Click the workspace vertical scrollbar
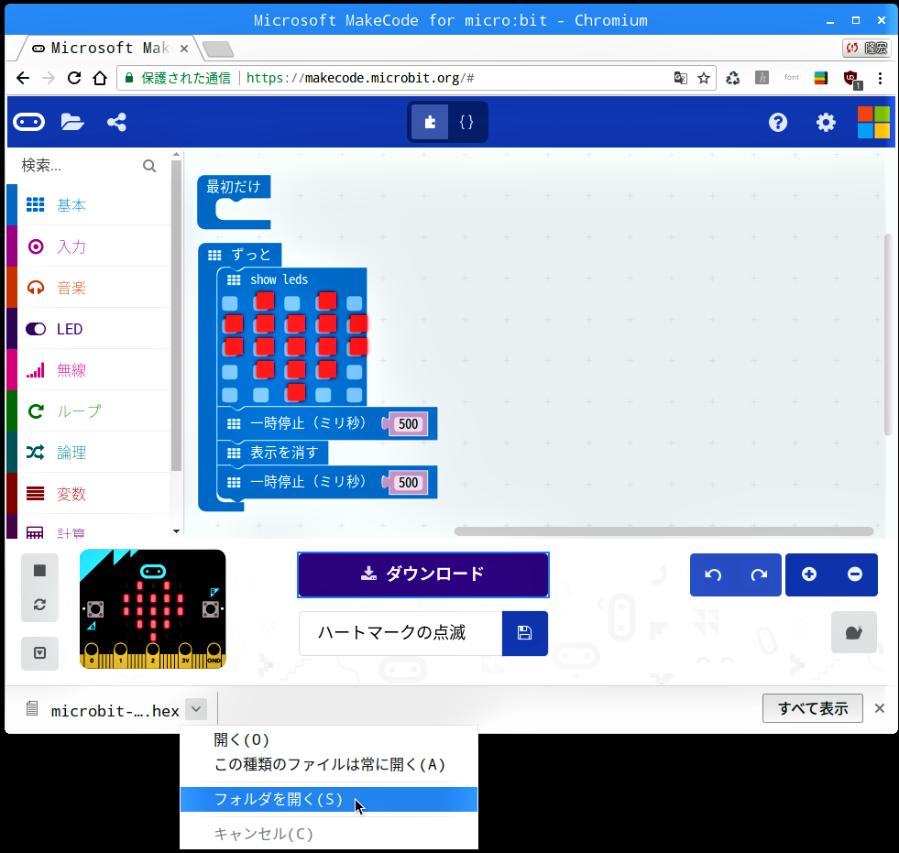The width and height of the screenshot is (899, 853). pos(888,334)
